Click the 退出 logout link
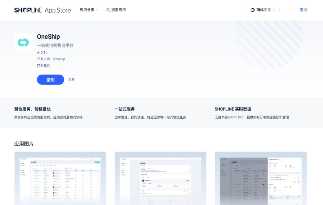The width and height of the screenshot is (323, 205). pyautogui.click(x=303, y=10)
